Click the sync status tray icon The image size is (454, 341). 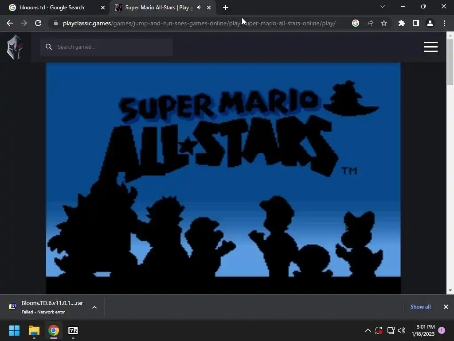click(379, 330)
